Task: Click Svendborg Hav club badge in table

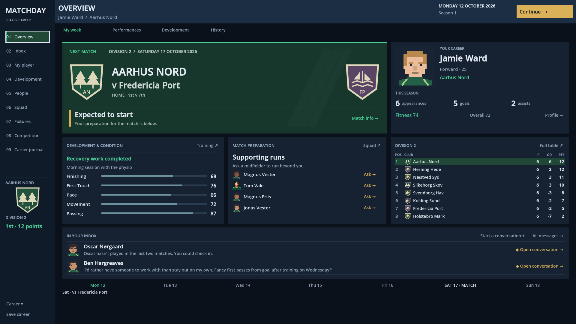Action: point(408,193)
